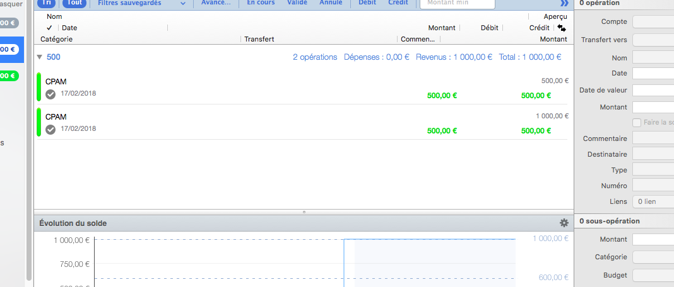Click the '2 opérations' group summary
Viewport: 674px width, 287px height.
coord(315,57)
